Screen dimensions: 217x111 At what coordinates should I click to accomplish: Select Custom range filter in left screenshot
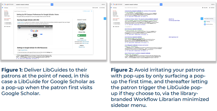(7, 16)
